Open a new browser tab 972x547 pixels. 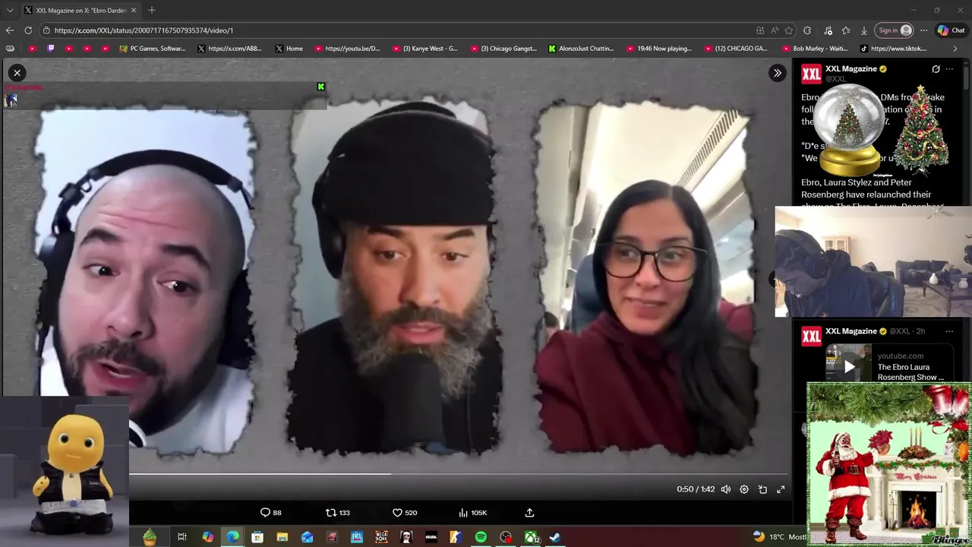click(152, 10)
